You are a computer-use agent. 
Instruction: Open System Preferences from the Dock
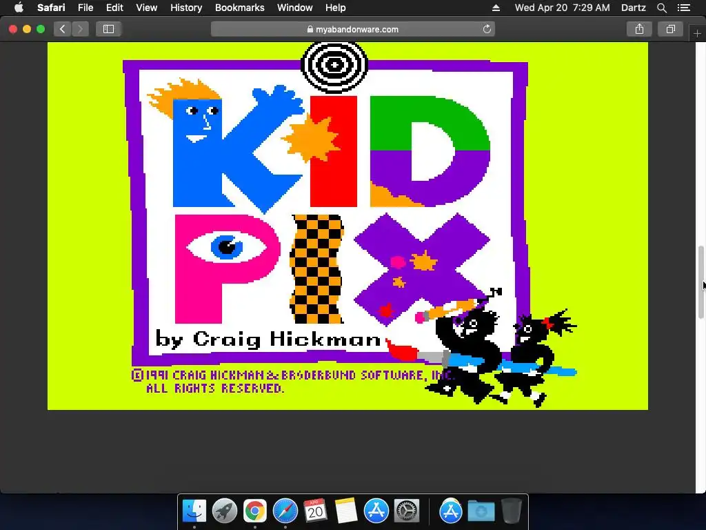coord(407,511)
